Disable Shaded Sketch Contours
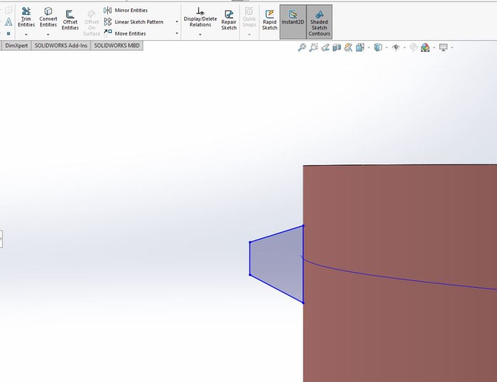Image resolution: width=497 pixels, height=382 pixels. 319,22
